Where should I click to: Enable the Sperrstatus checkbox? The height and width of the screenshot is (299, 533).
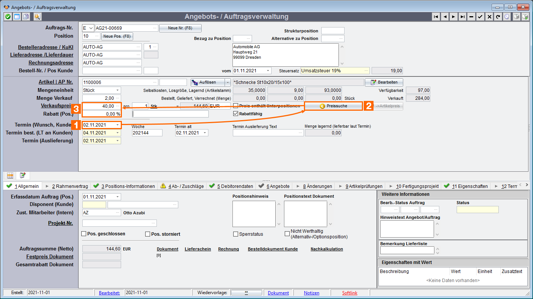coord(236,234)
